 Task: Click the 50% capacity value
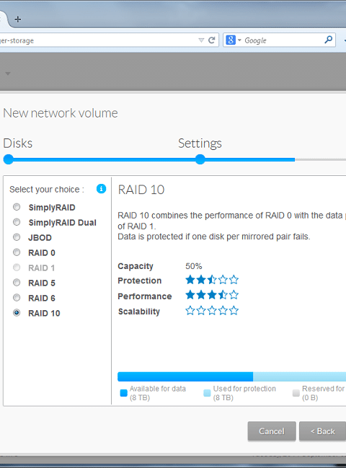point(194,266)
